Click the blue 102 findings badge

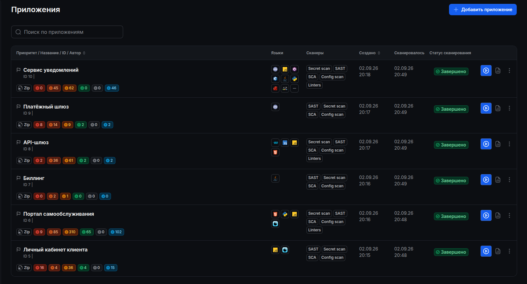pyautogui.click(x=116, y=232)
